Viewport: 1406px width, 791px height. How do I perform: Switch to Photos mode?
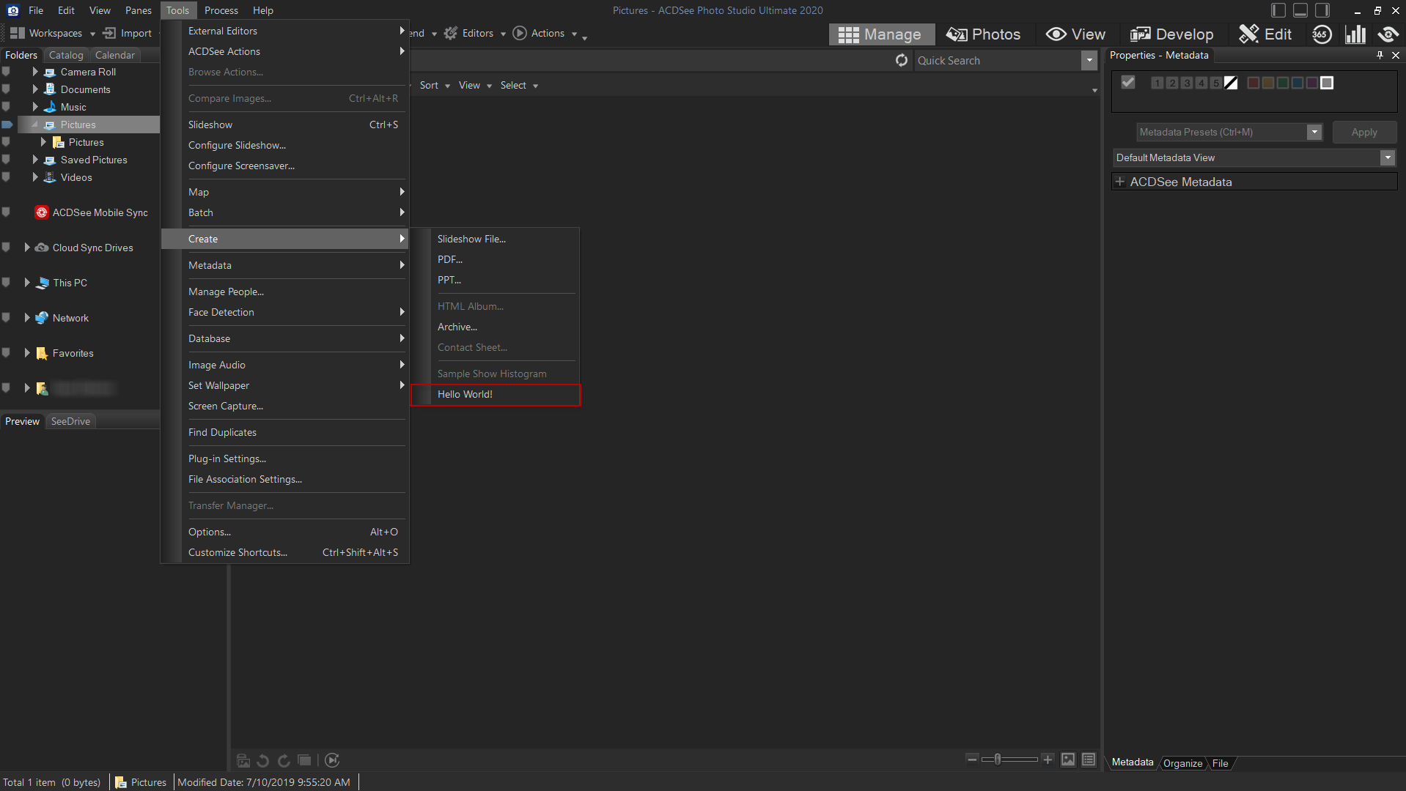click(983, 34)
